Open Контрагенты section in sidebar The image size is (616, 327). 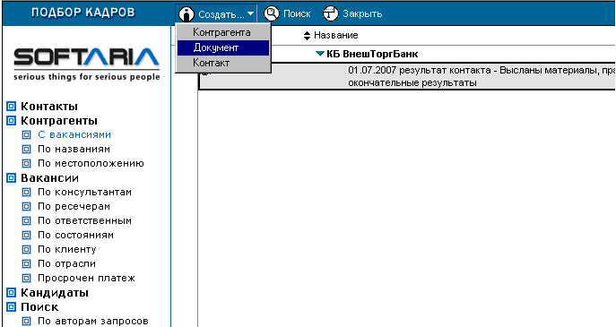[x=59, y=121]
